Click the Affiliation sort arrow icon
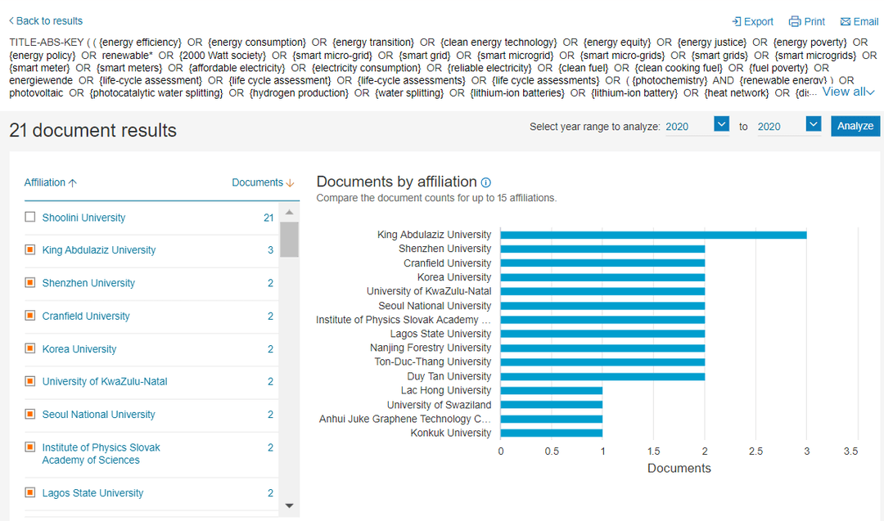Image resolution: width=884 pixels, height=521 pixels. [72, 182]
